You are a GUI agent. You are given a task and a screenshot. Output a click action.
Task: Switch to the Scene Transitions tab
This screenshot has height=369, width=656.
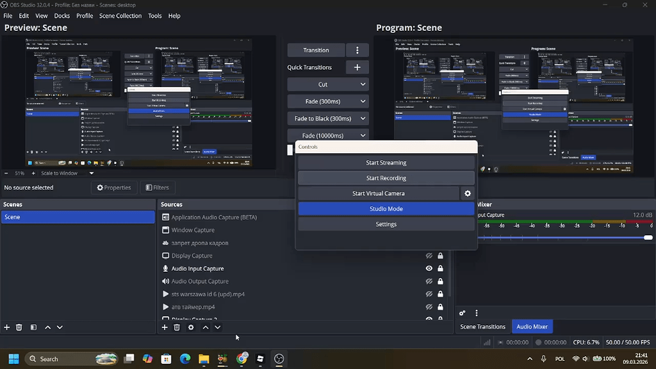click(x=482, y=327)
